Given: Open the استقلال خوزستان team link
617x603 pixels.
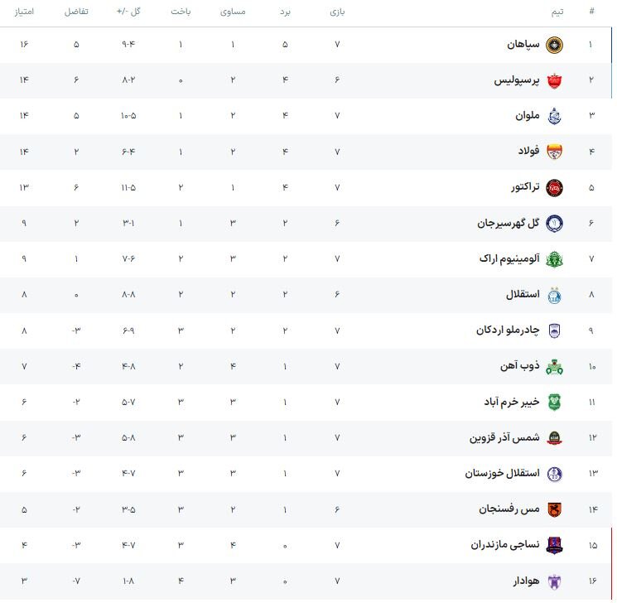Looking at the screenshot, I should (502, 473).
